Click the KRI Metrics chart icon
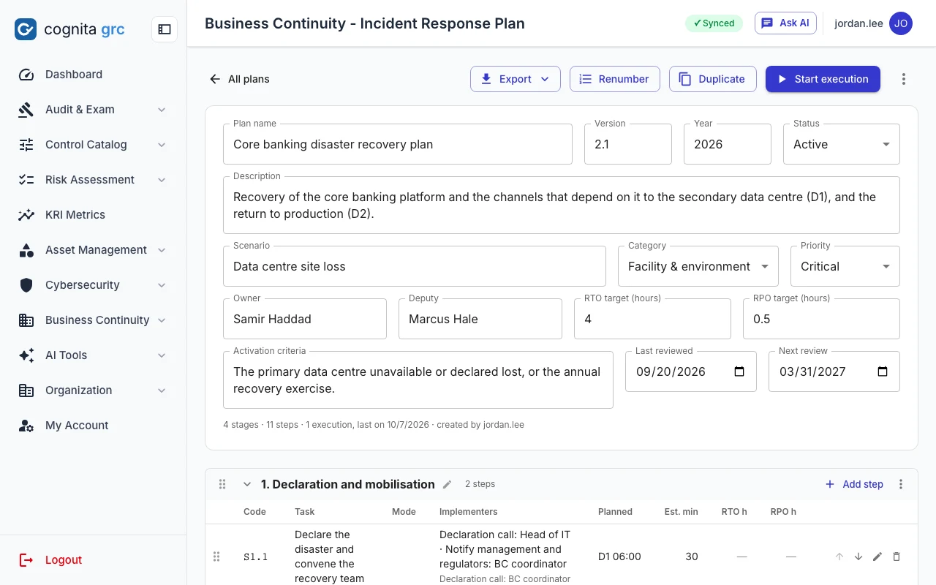Image resolution: width=936 pixels, height=585 pixels. point(26,215)
